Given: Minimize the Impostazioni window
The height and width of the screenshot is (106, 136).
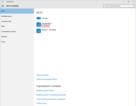Looking at the screenshot, I should click(124, 2).
